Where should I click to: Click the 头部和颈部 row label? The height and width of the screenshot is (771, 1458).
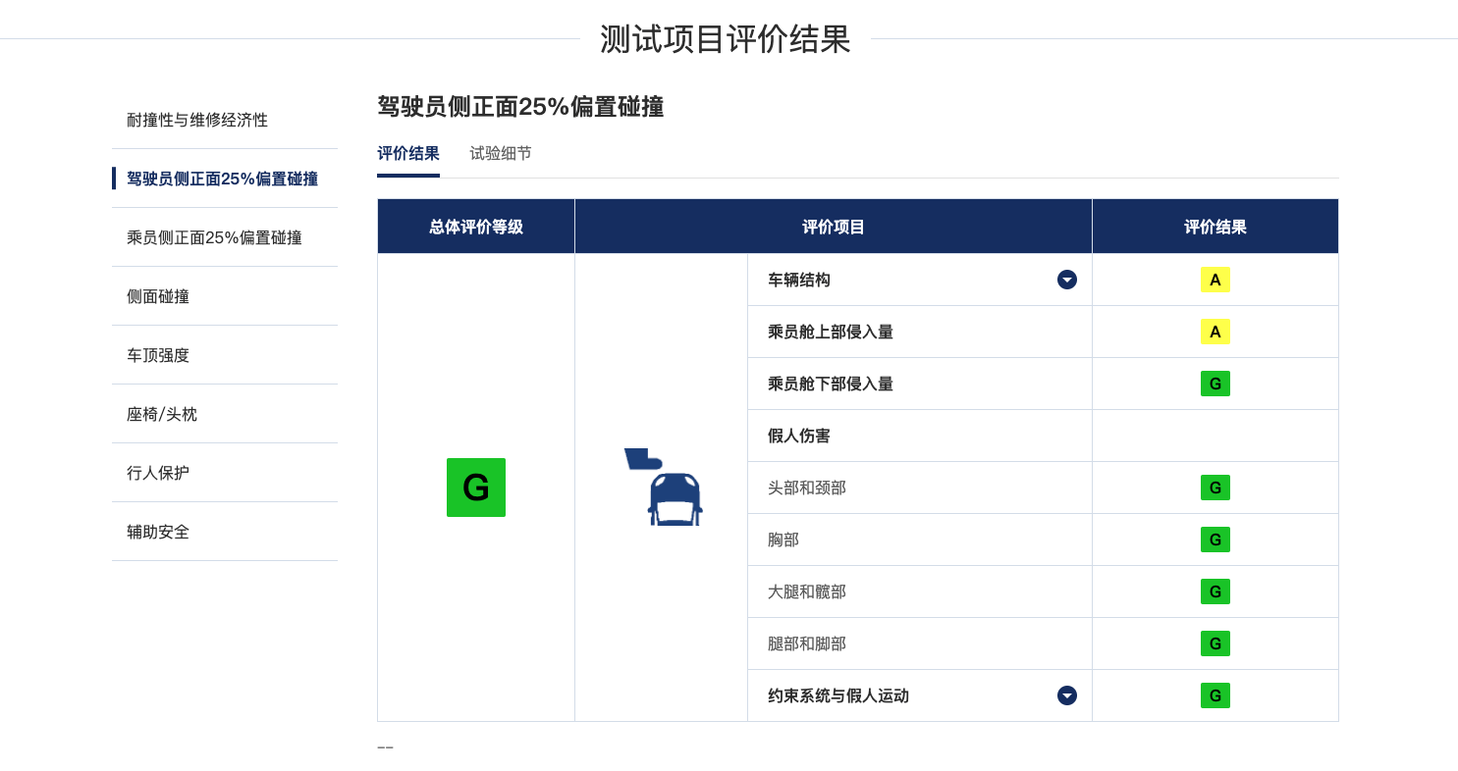(807, 488)
